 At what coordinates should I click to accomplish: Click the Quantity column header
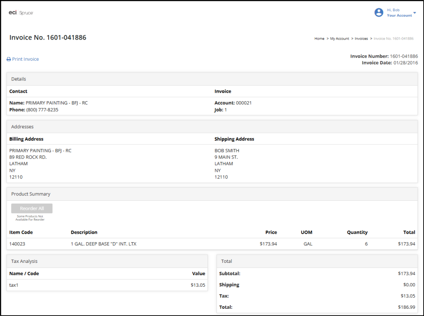coord(357,233)
